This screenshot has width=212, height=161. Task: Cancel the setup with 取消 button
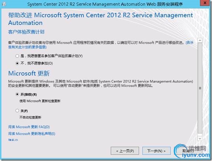(x=188, y=151)
